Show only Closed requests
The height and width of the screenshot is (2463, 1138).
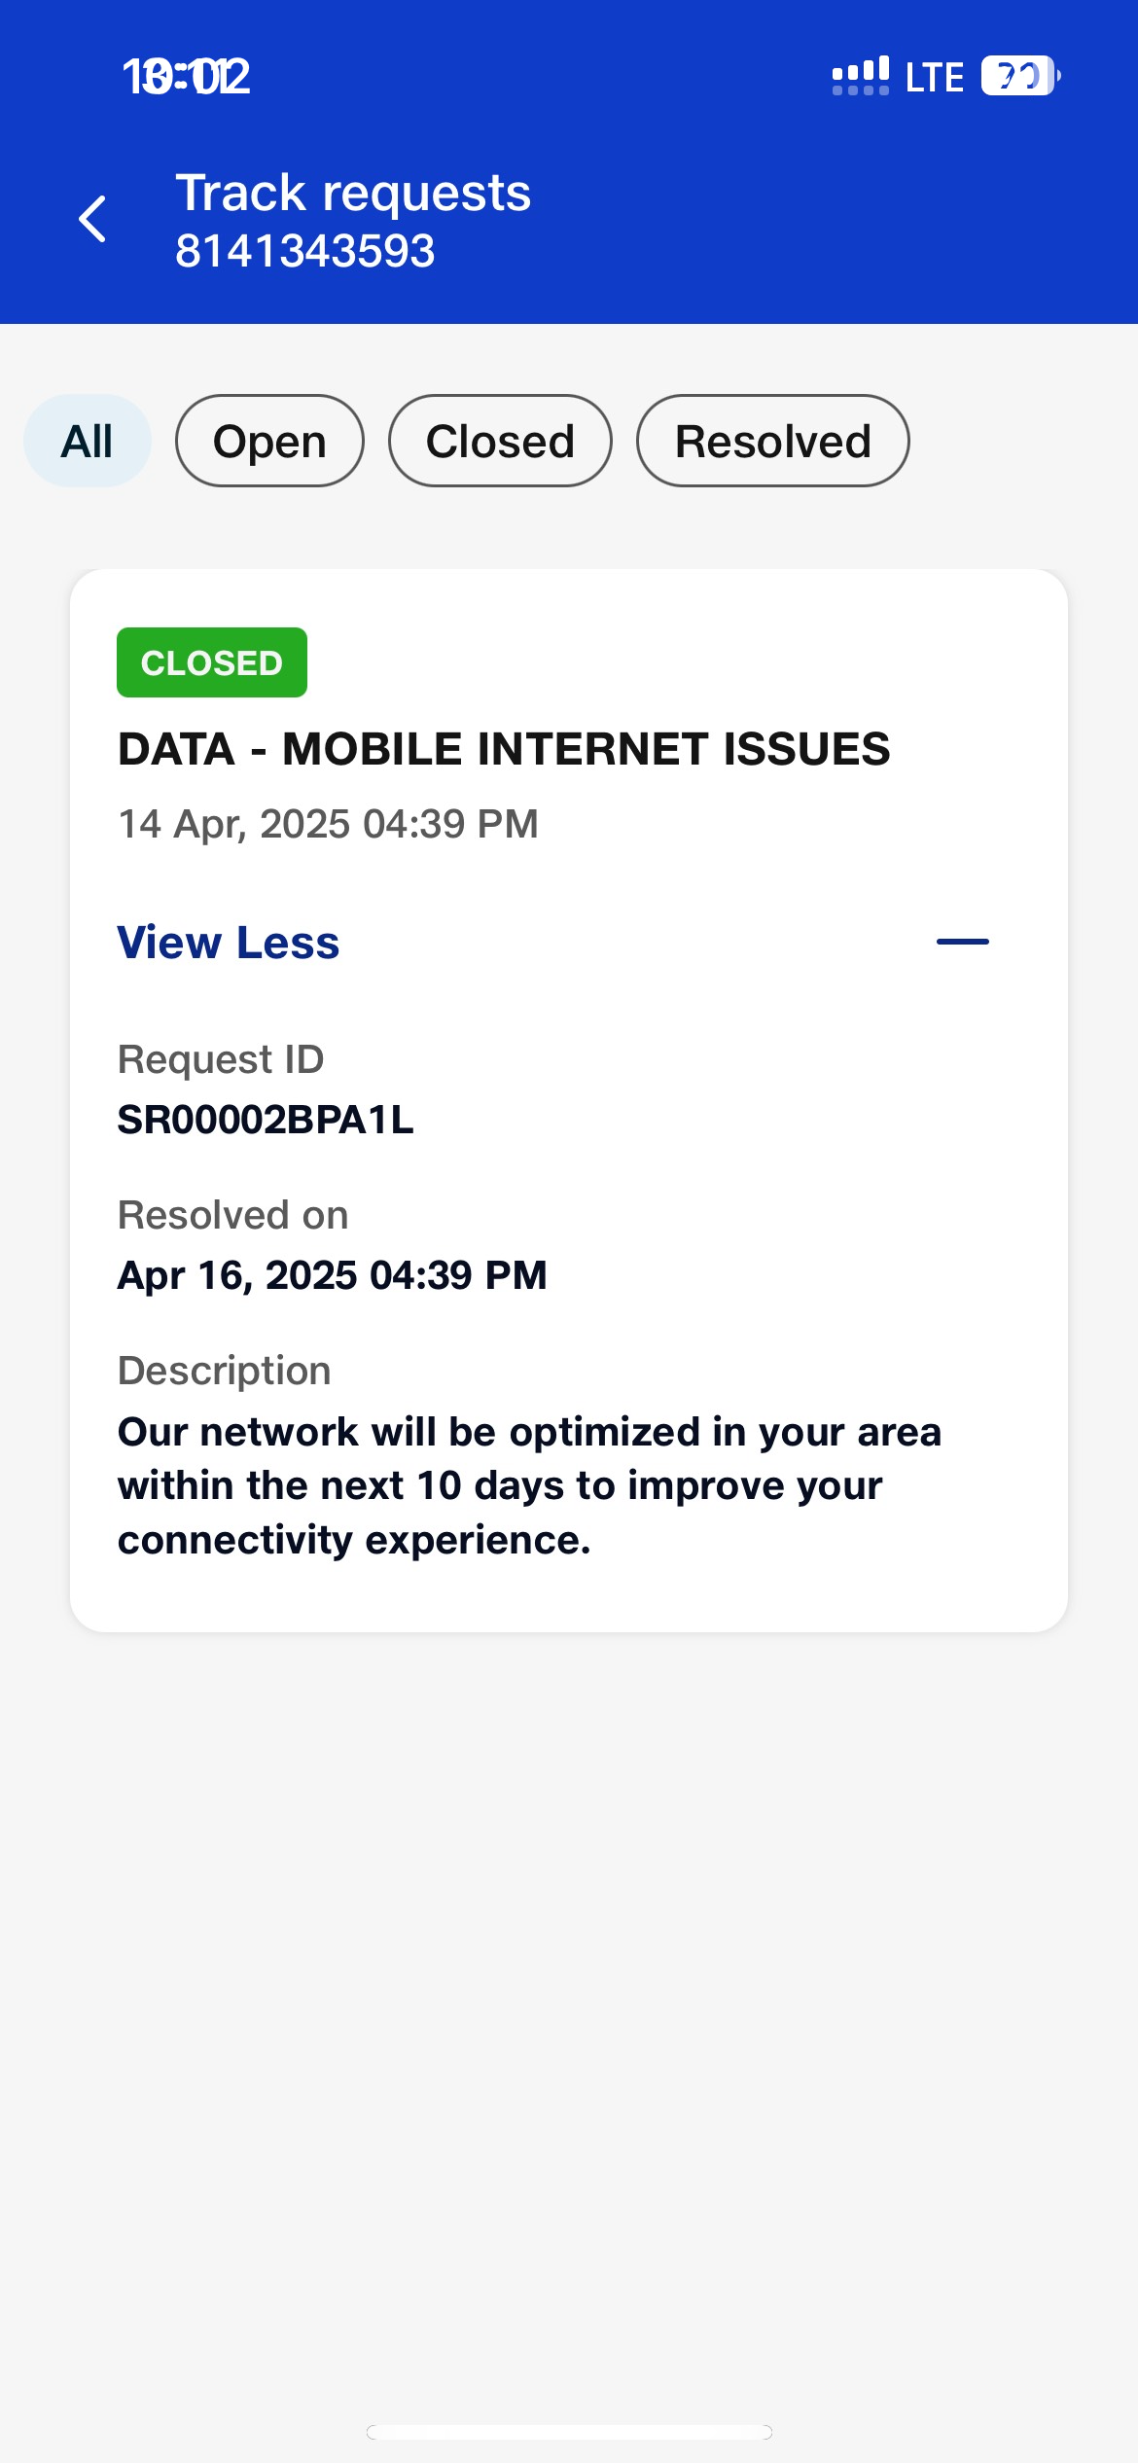(x=500, y=442)
